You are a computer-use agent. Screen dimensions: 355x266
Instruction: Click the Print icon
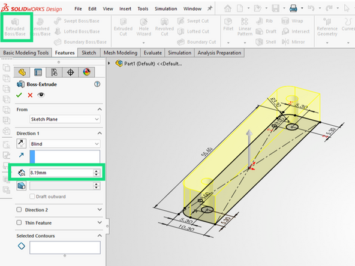tap(293, 8)
